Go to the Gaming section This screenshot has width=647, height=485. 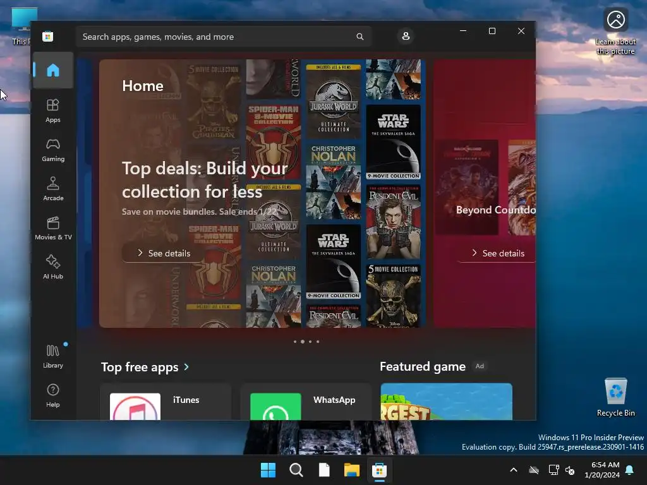pos(53,150)
